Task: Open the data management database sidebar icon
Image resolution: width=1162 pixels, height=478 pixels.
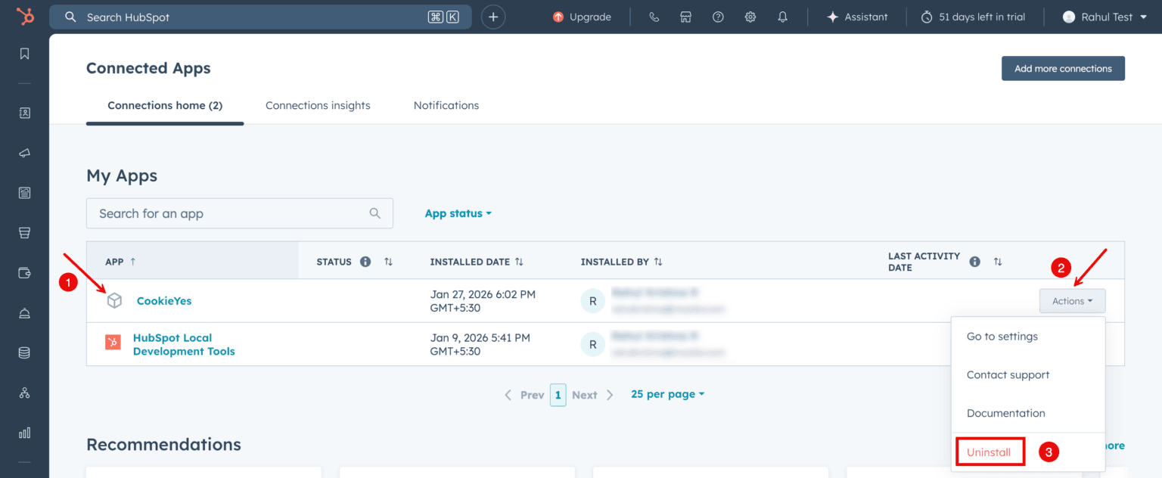Action: pyautogui.click(x=24, y=352)
